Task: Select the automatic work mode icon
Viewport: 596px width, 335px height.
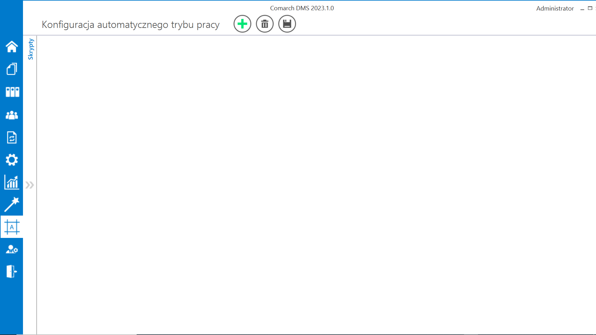Action: (x=12, y=227)
